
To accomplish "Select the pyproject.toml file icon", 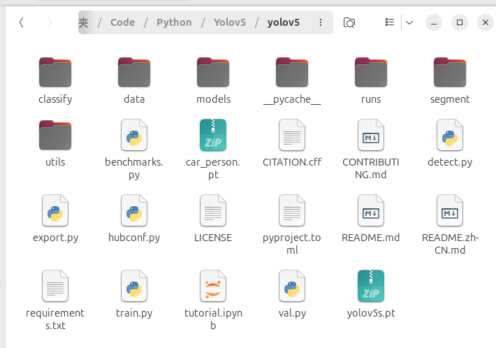I will point(292,210).
